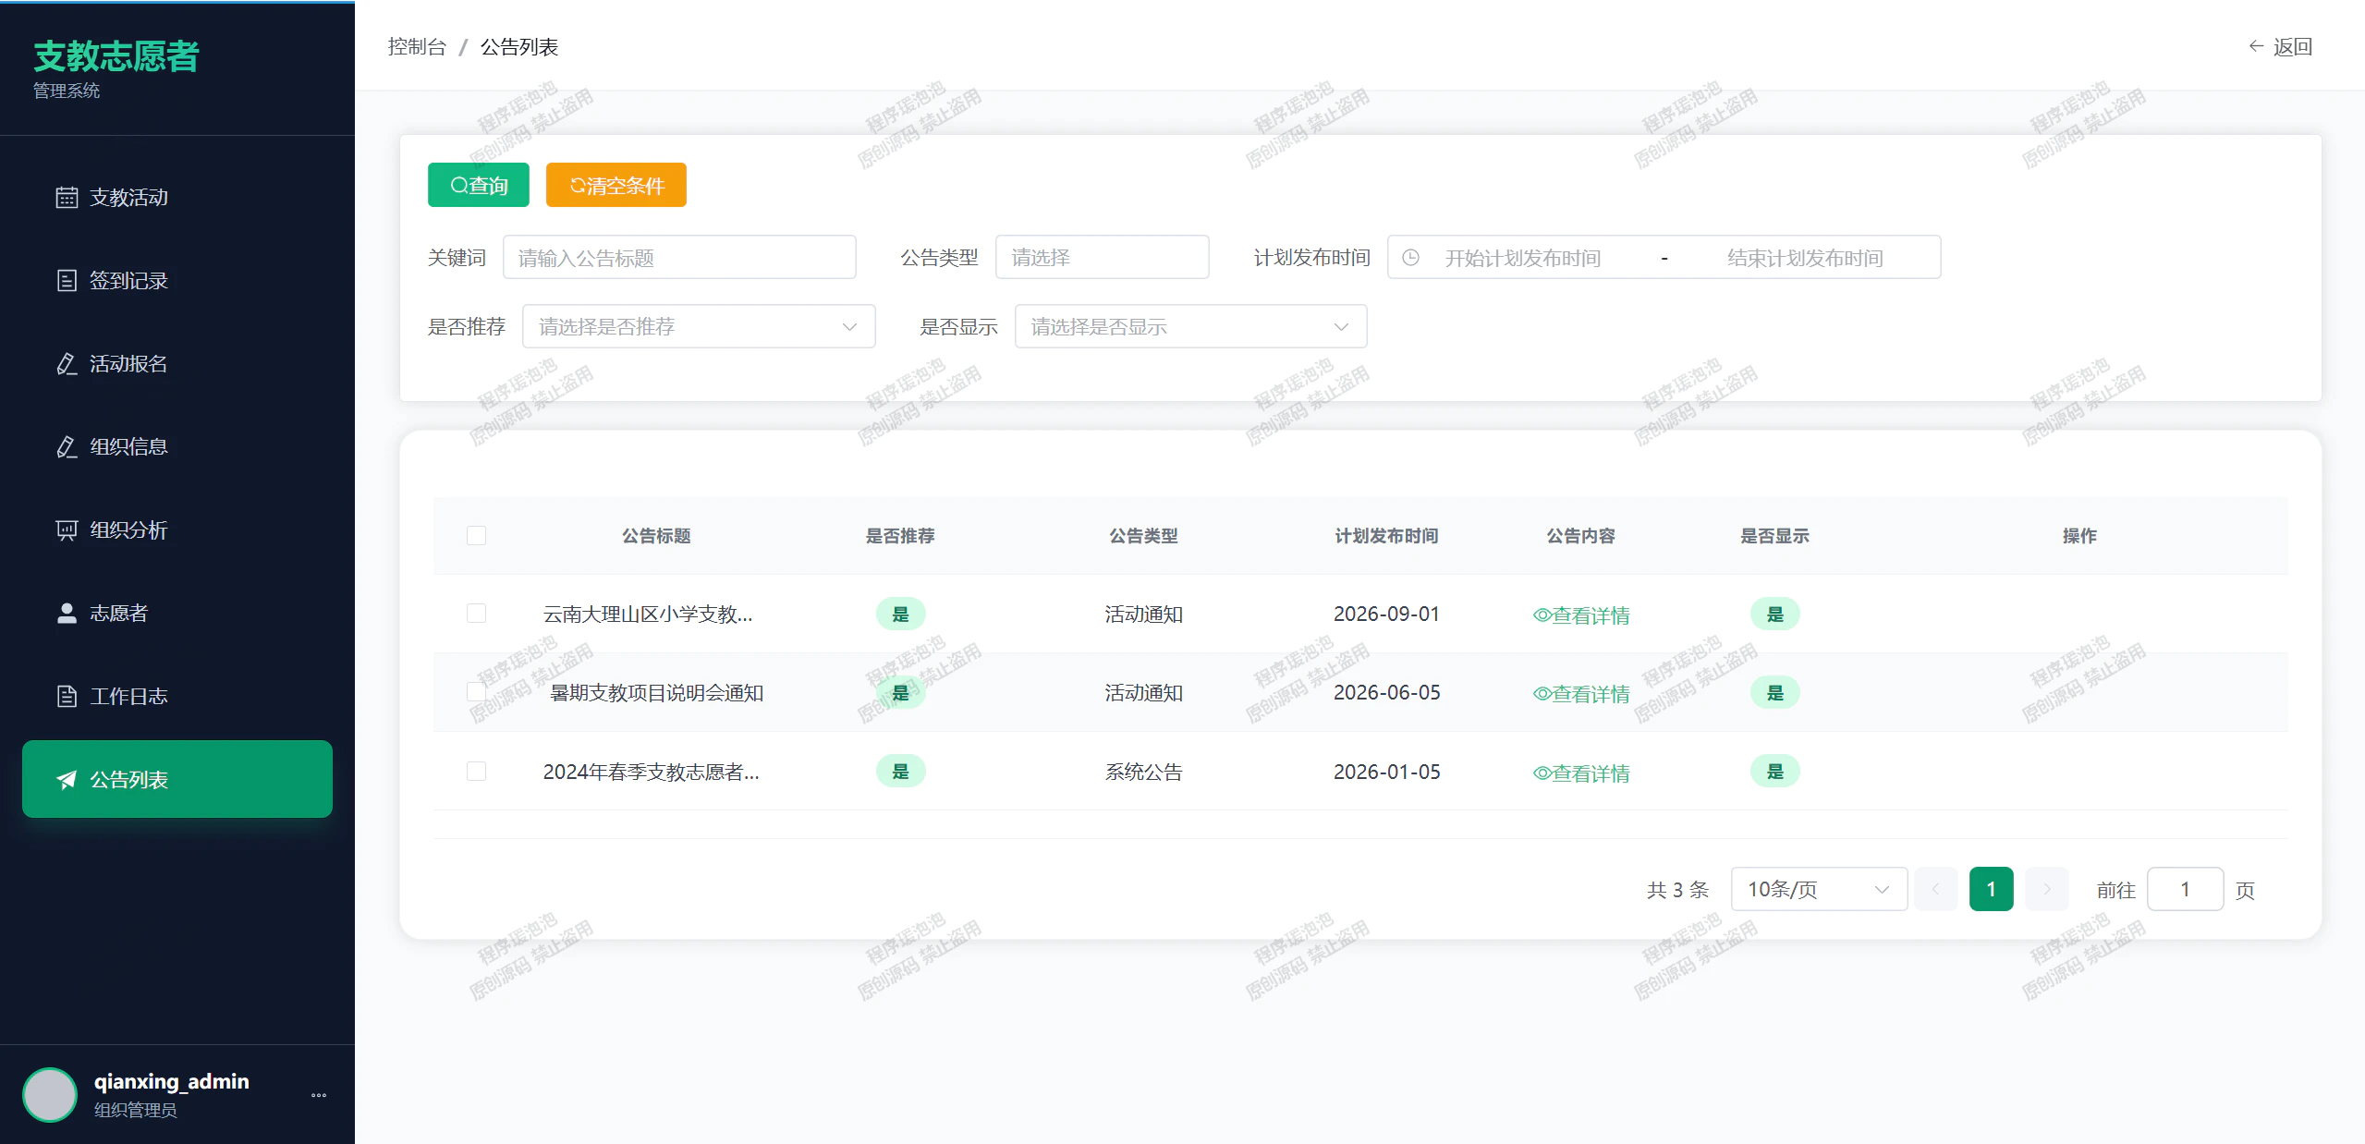Check the 暑期支教项目说明会通知 row checkbox
Viewport: 2365px width, 1144px height.
pyautogui.click(x=476, y=692)
